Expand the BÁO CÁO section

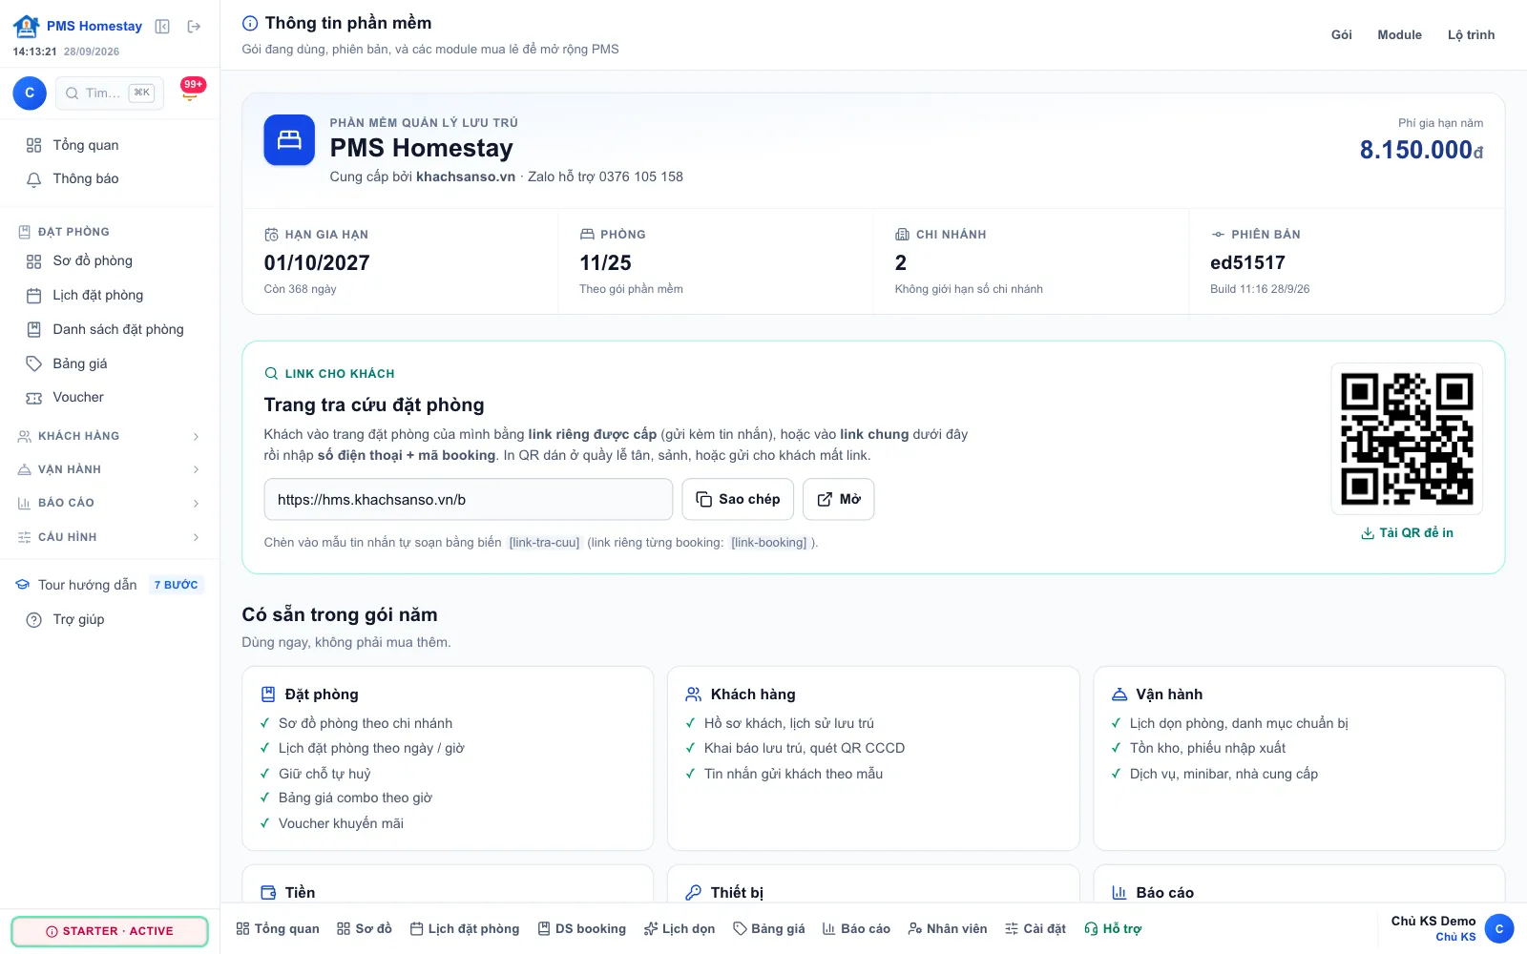point(110,503)
